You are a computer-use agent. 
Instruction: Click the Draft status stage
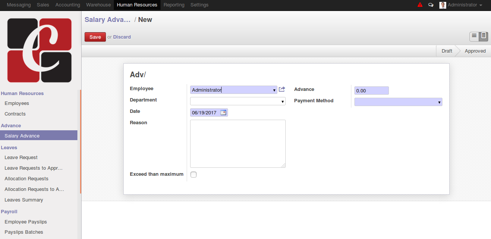coord(447,51)
